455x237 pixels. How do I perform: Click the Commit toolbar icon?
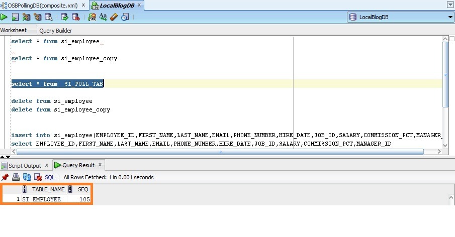coord(65,17)
